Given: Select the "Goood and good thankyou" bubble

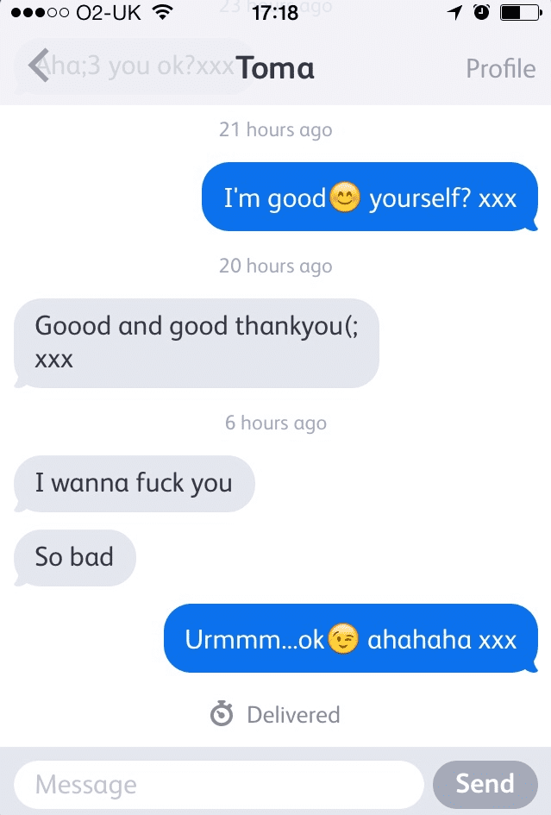Looking at the screenshot, I should coord(197,343).
